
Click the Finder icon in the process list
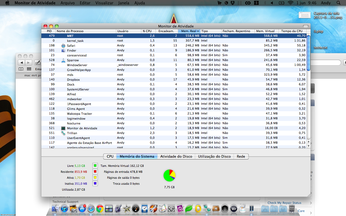(63, 50)
